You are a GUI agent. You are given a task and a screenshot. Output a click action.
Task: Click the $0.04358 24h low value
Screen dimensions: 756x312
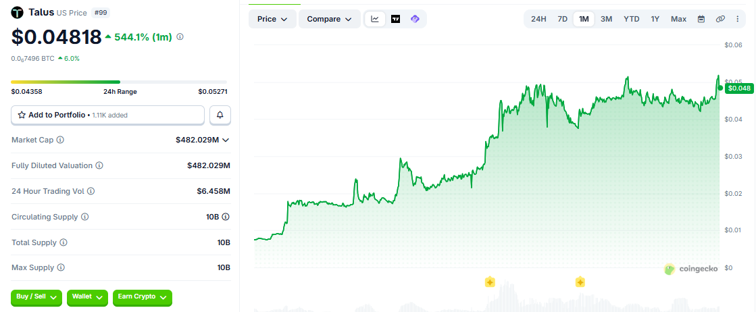point(26,92)
